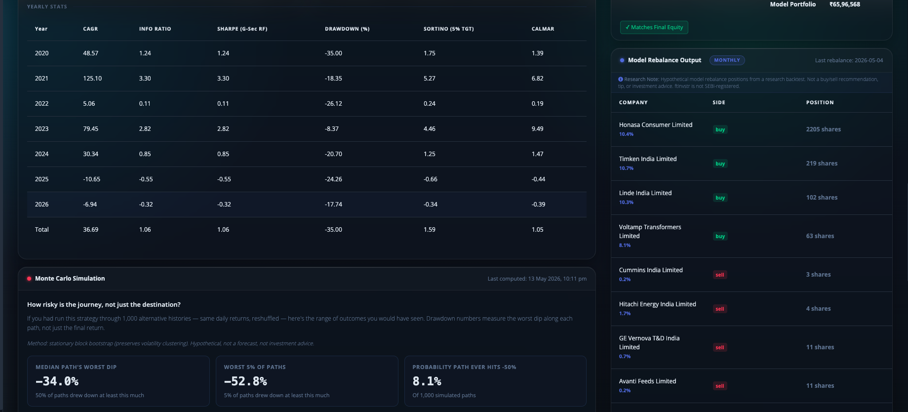Select the 2021 year row label
Viewport: 908px width, 412px height.
(x=42, y=79)
